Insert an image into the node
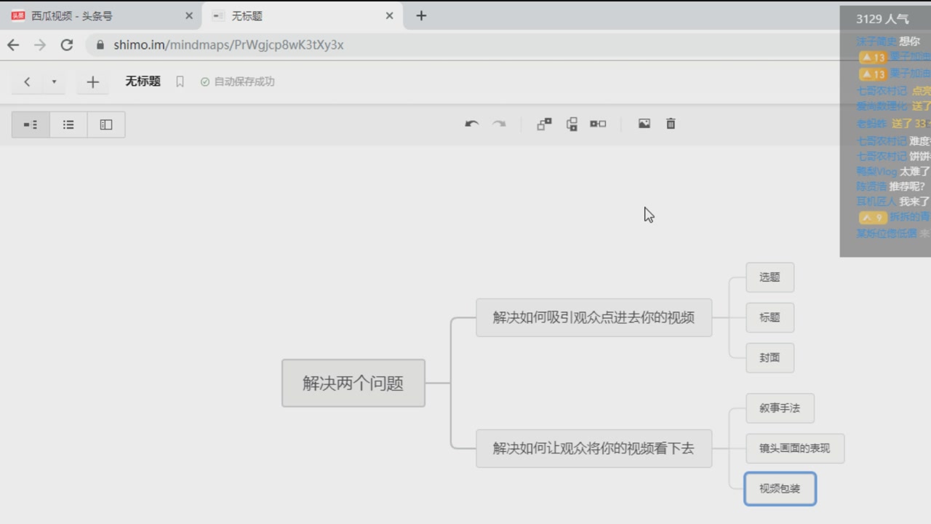The height and width of the screenshot is (524, 931). tap(644, 124)
